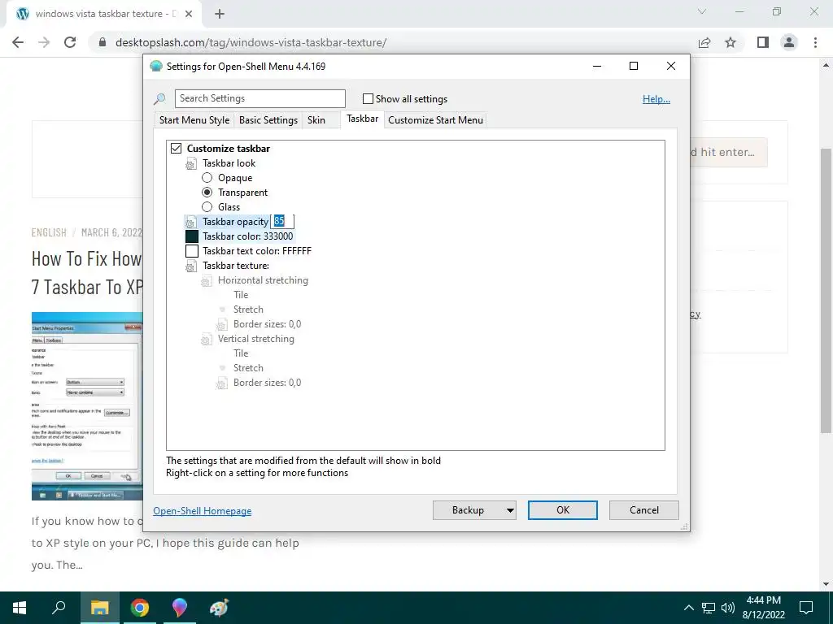The image size is (833, 624).
Task: Switch to the Basic Settings tab
Action: click(x=268, y=120)
